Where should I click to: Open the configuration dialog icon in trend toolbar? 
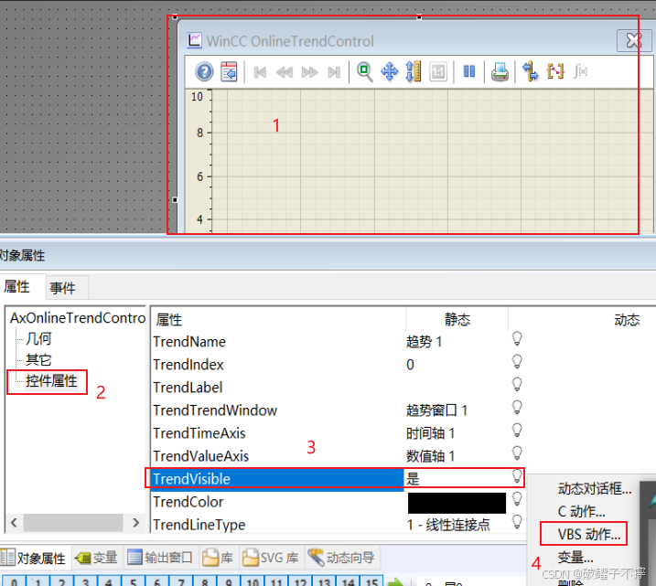tap(229, 72)
